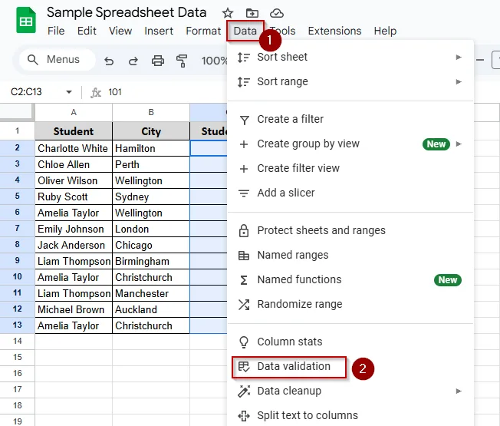Click the Data validation icon
Viewport: 500px width, 426px height.
244,367
